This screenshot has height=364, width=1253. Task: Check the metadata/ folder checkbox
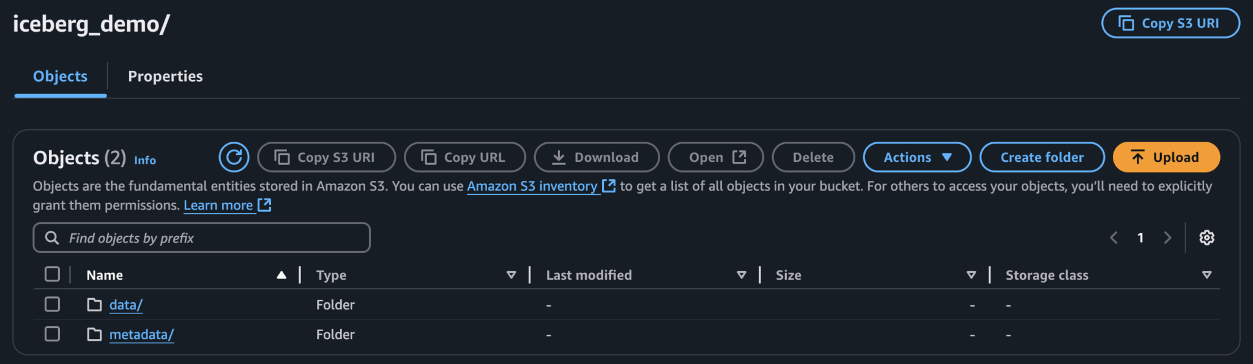point(53,334)
